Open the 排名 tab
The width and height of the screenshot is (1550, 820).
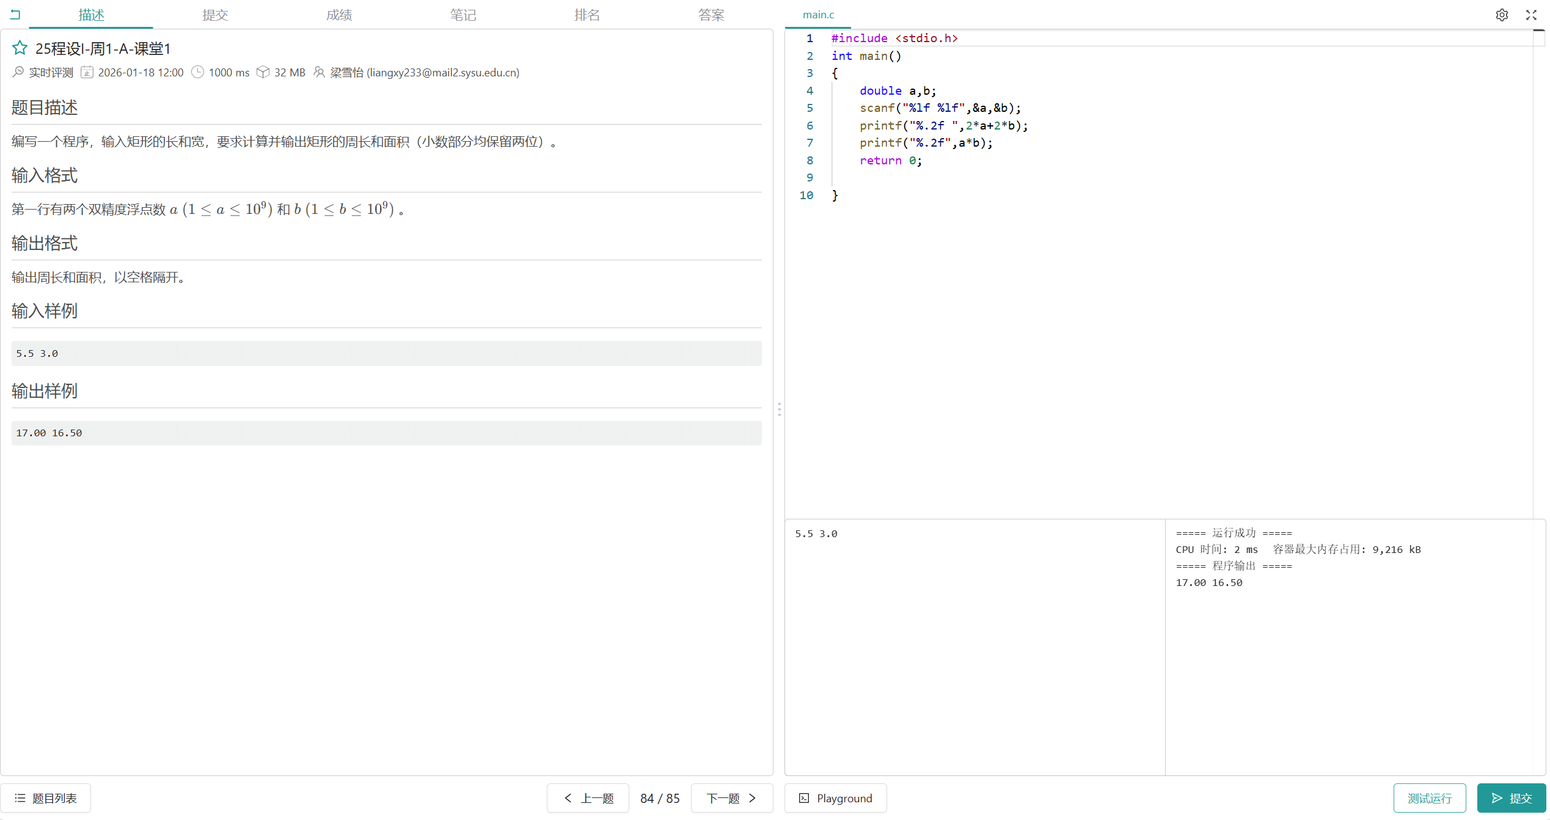point(587,15)
